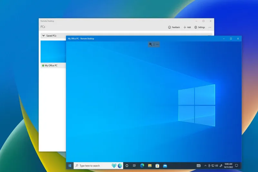The image size is (258, 172).
Task: Click the green leaf search highlight icon
Action: coord(114,166)
